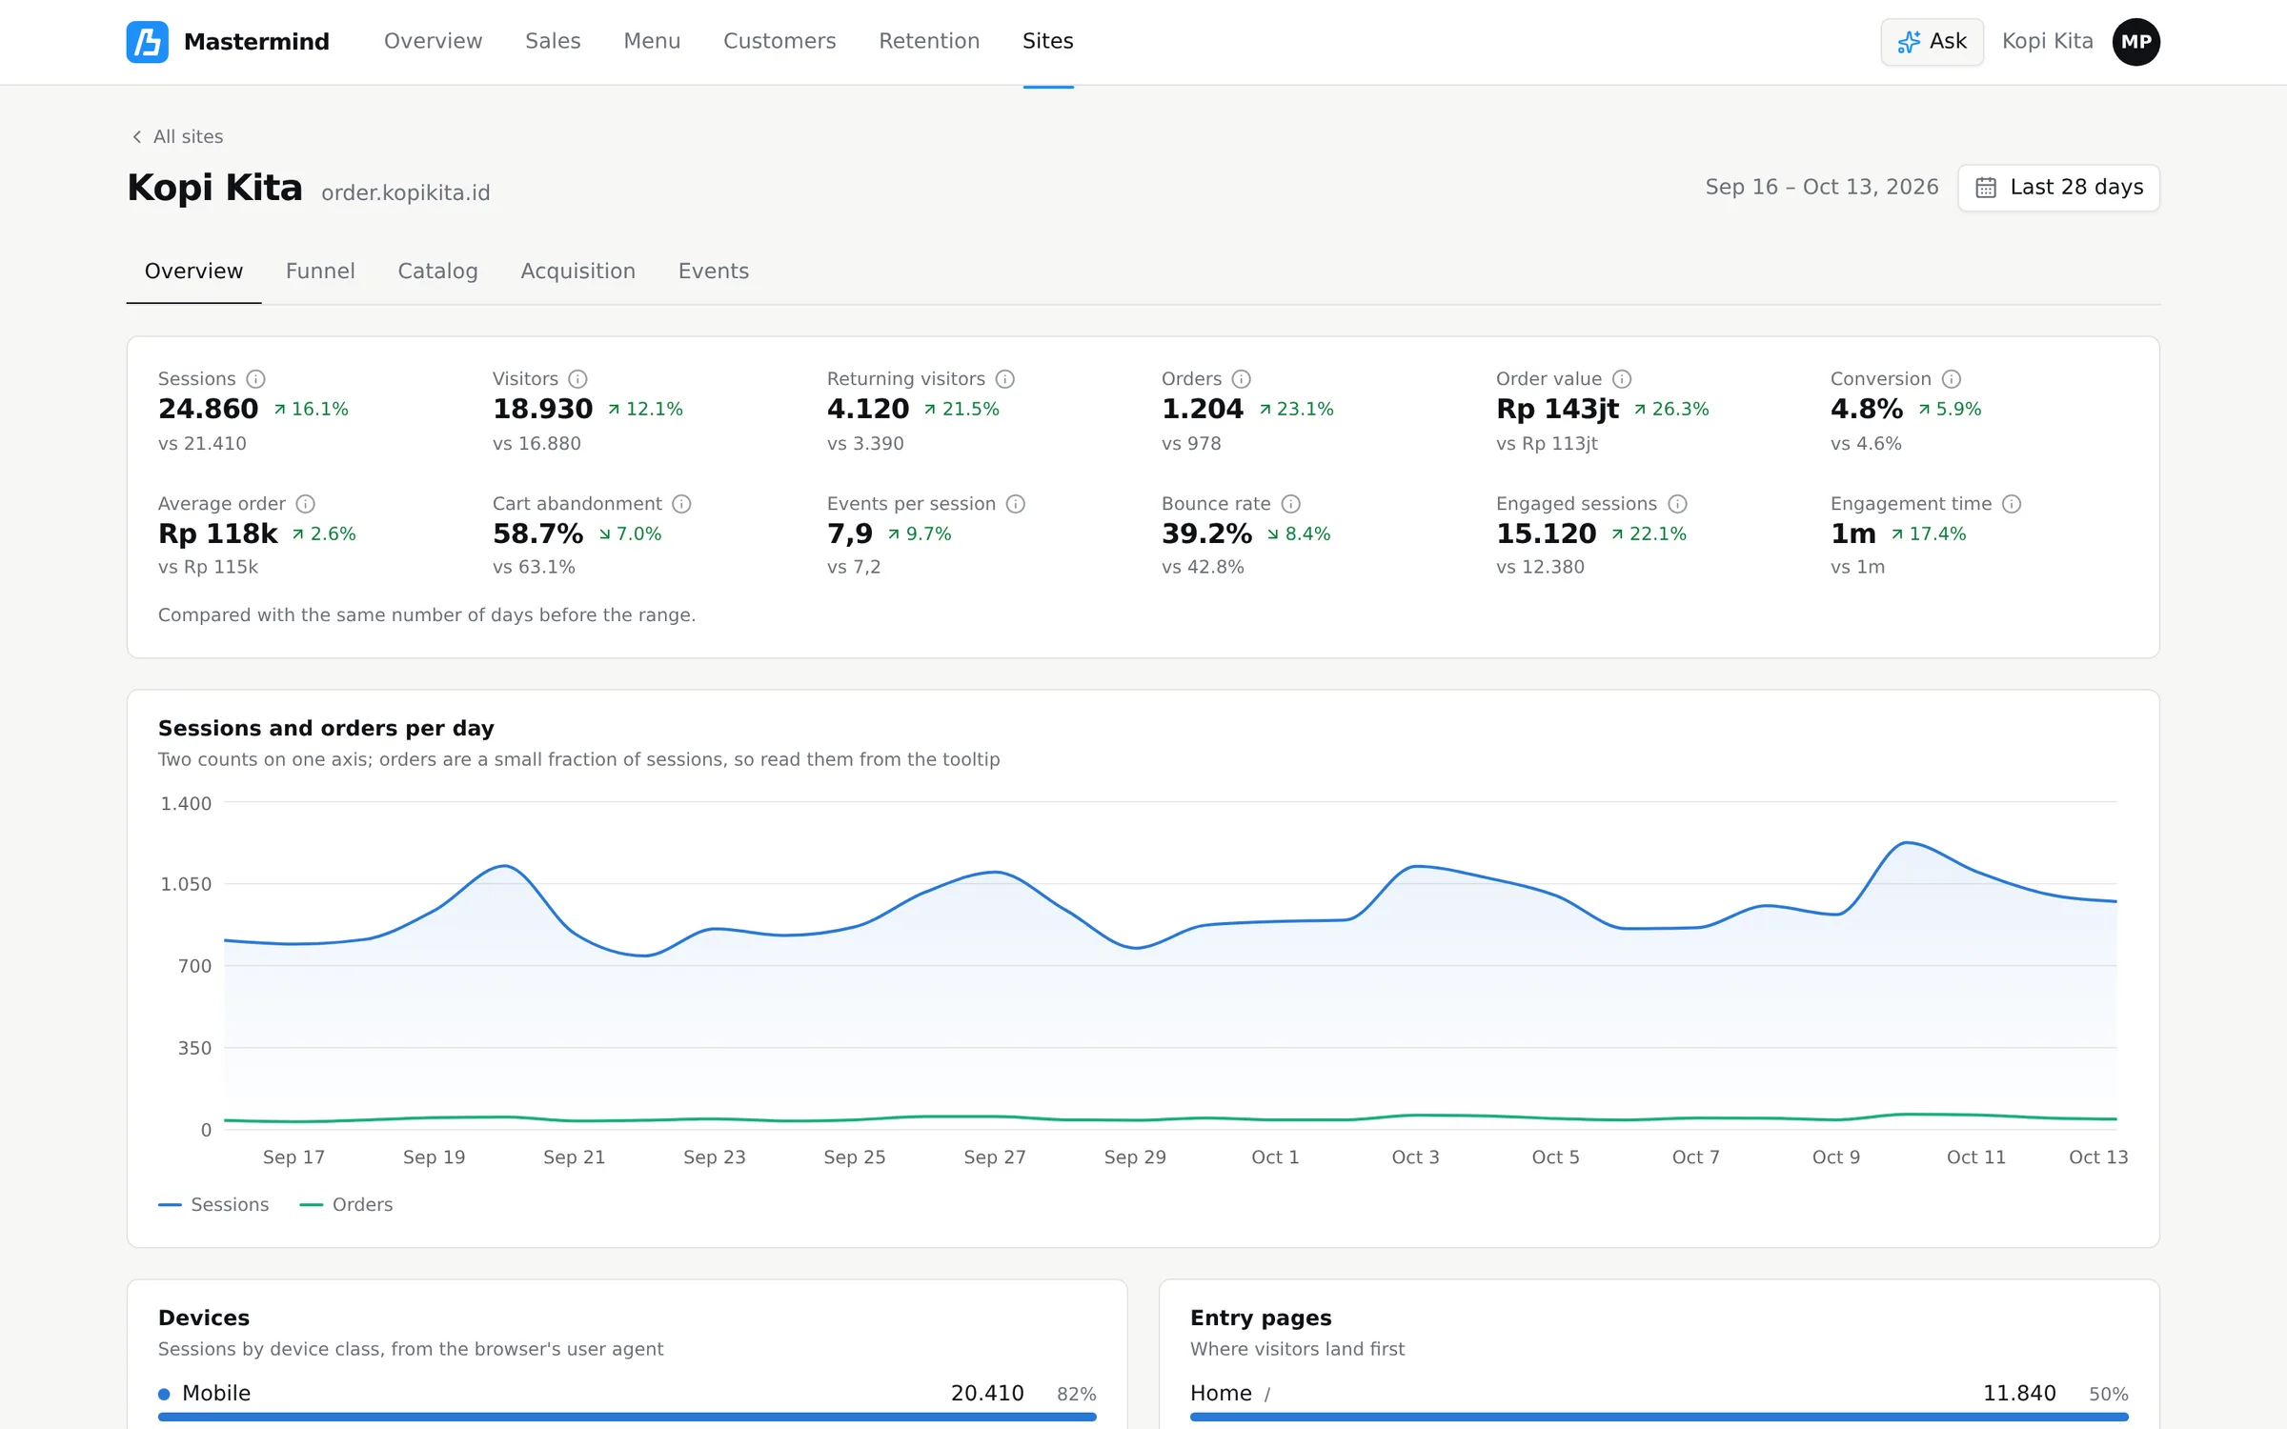The image size is (2287, 1429).
Task: Show Bounce rate info icon details
Action: point(1291,504)
